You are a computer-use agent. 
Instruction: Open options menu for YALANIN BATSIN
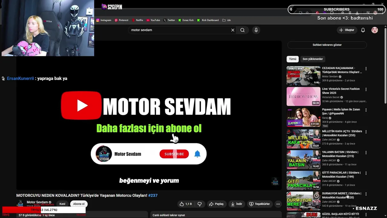[x=366, y=153]
